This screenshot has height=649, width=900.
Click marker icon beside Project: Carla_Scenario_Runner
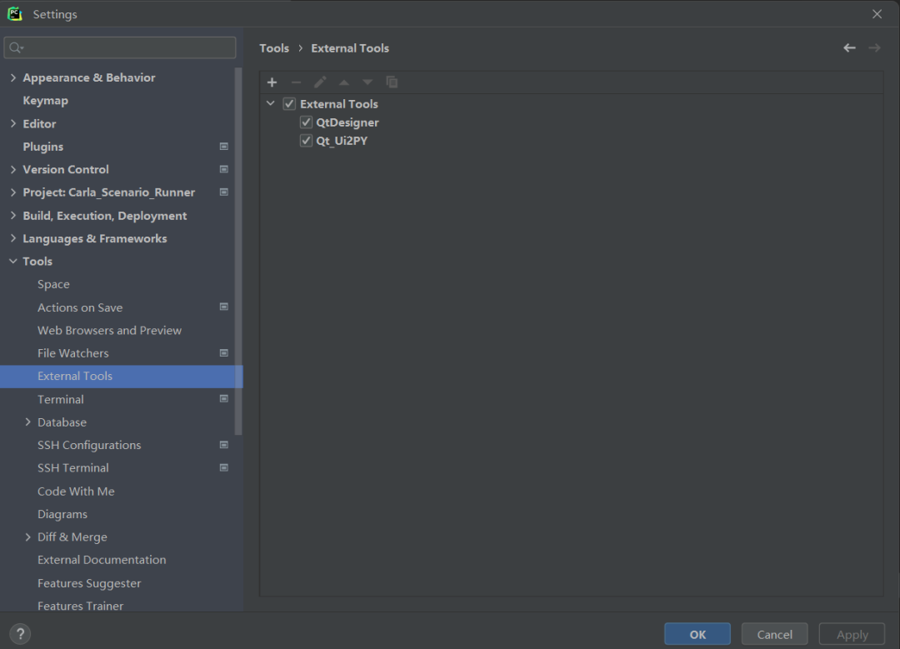(x=224, y=192)
